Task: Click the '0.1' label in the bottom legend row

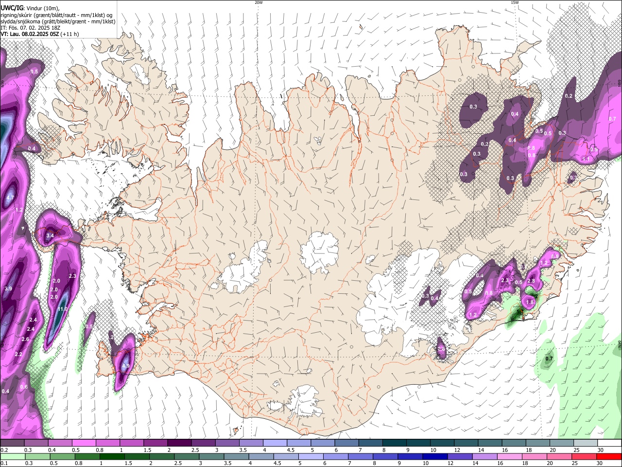Action: [4, 464]
